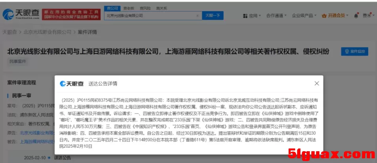The image size is (377, 163).
Task: Switch to the 查风险 tab
Action: pyautogui.click(x=145, y=8)
